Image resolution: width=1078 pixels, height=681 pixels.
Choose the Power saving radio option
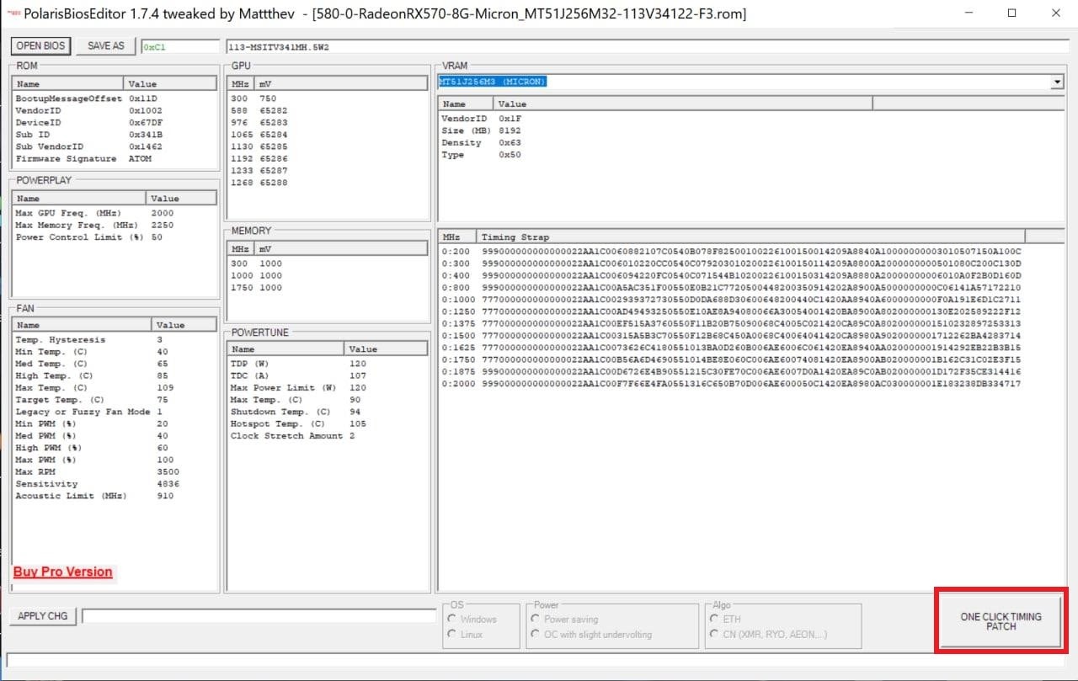click(x=536, y=620)
